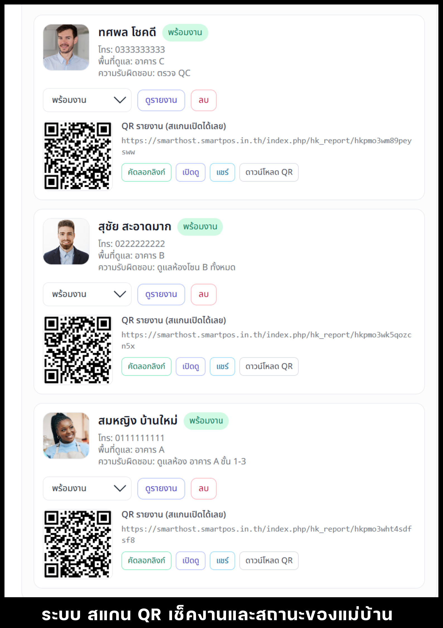Click the QR code of ทศพล โชคดี
Viewport: 443px width, 628px height.
pyautogui.click(x=78, y=156)
